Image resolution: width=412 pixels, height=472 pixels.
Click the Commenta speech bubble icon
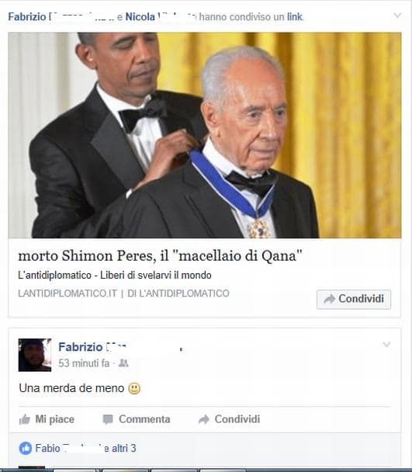coord(108,419)
